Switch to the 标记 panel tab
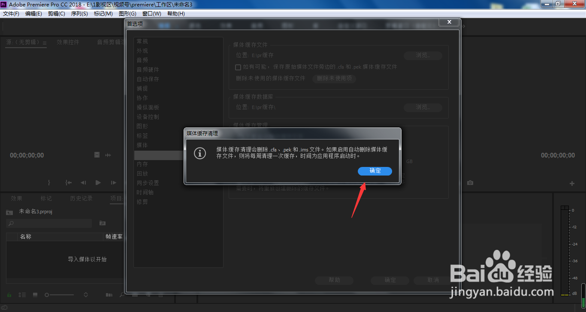Viewport: 586px width, 312px height. pos(46,198)
